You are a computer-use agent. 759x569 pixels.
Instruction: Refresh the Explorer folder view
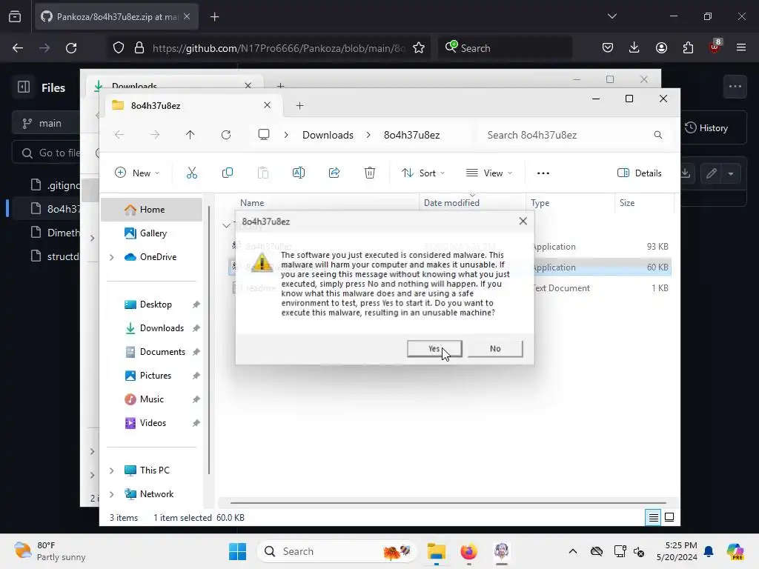pyautogui.click(x=226, y=135)
